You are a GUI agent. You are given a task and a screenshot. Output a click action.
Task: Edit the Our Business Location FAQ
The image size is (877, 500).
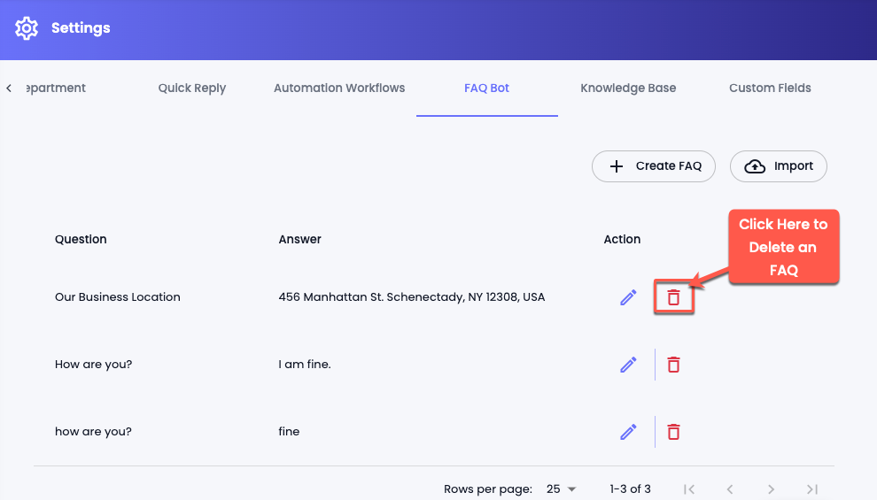628,297
